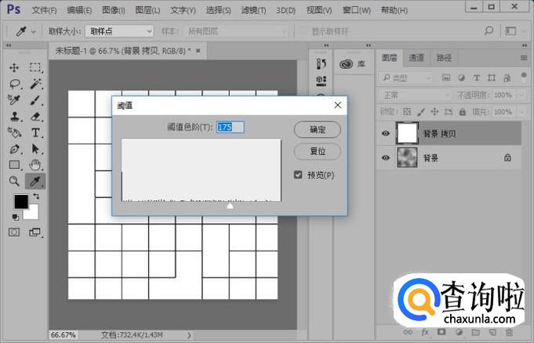
Task: Toggle the layer filtering switch
Action: [x=524, y=77]
